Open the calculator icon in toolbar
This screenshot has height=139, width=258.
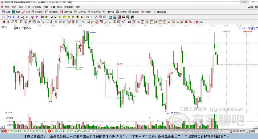tap(115, 17)
